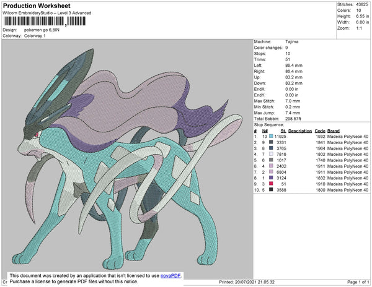
Task: Select thread code 1740 in the stop sequence
Action: click(321, 160)
